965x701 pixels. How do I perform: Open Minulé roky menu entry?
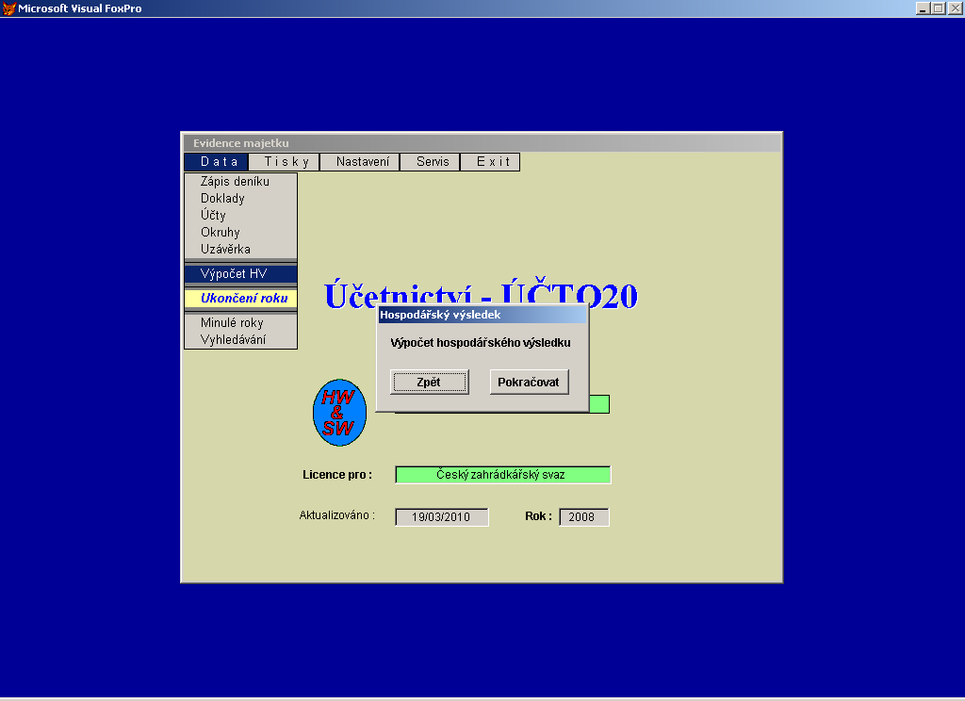click(x=240, y=323)
